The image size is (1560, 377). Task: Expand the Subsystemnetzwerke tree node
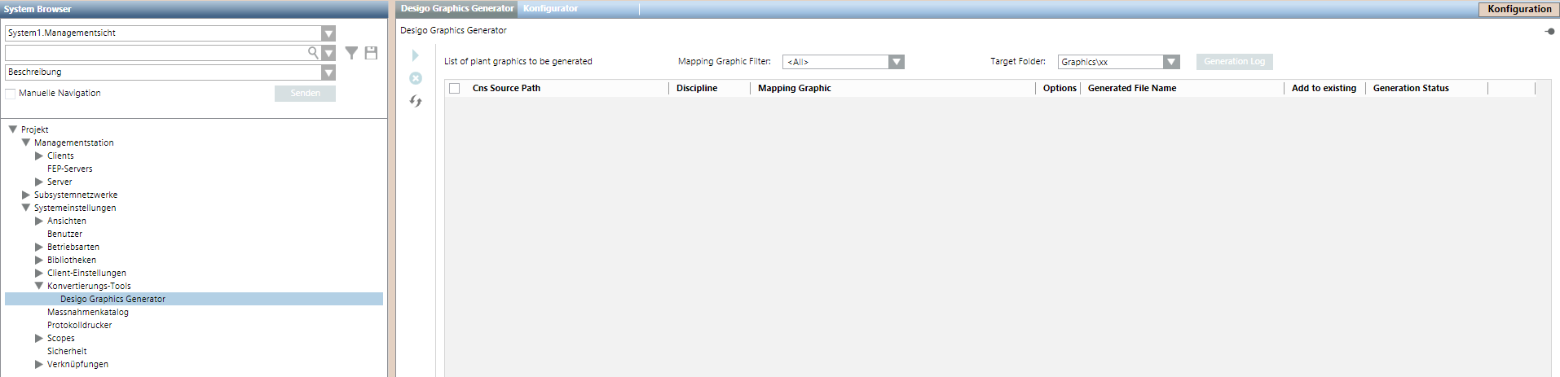26,195
